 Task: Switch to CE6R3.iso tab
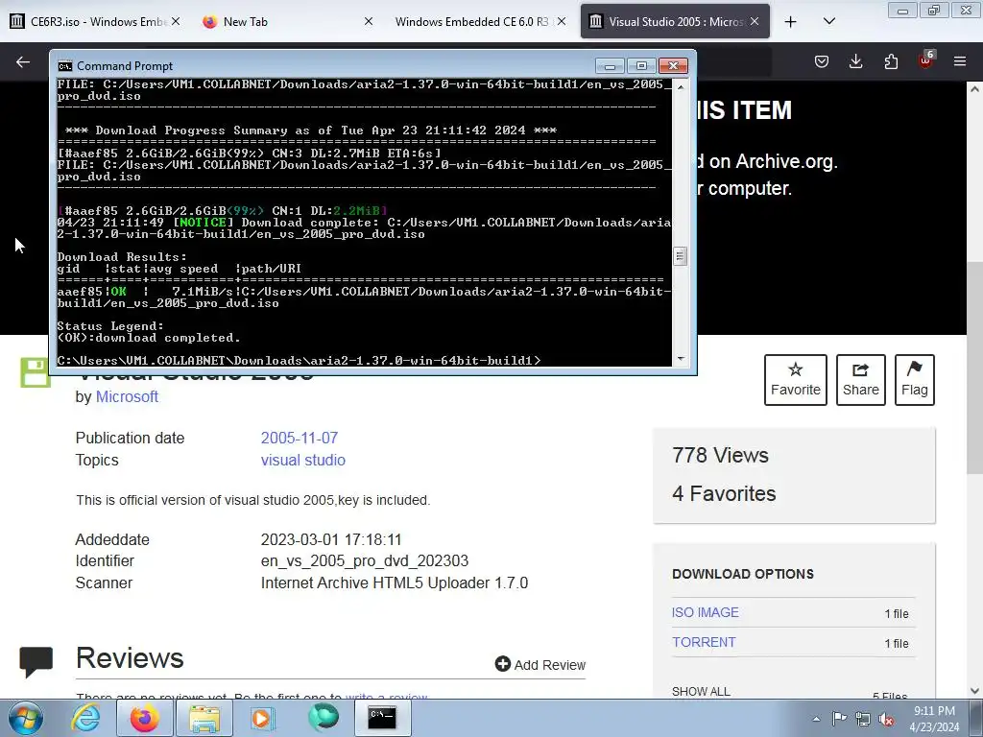[x=95, y=21]
